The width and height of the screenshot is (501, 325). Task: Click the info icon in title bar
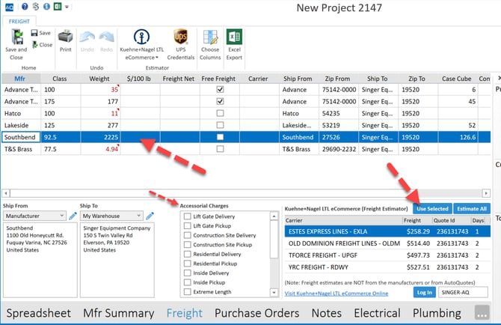click(46, 7)
